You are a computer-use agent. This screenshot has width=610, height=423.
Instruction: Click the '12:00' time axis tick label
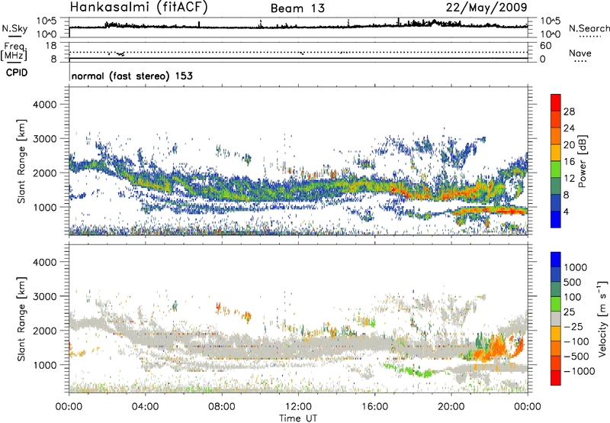(298, 407)
